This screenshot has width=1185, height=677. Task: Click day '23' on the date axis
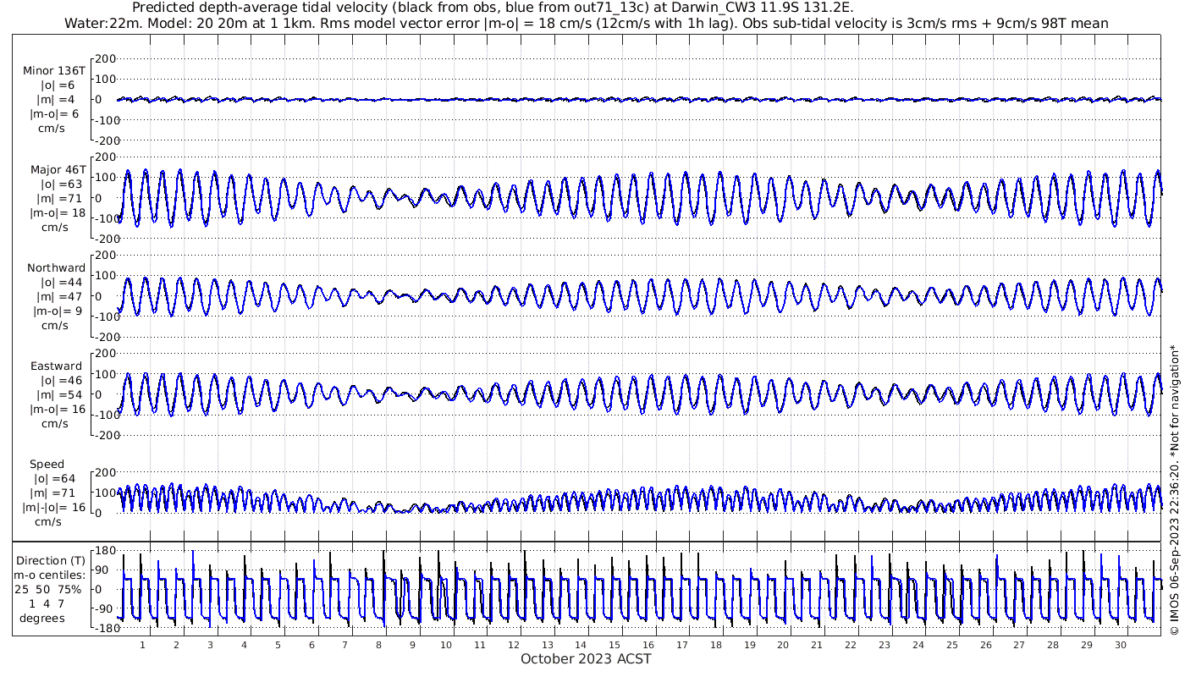[x=885, y=645]
